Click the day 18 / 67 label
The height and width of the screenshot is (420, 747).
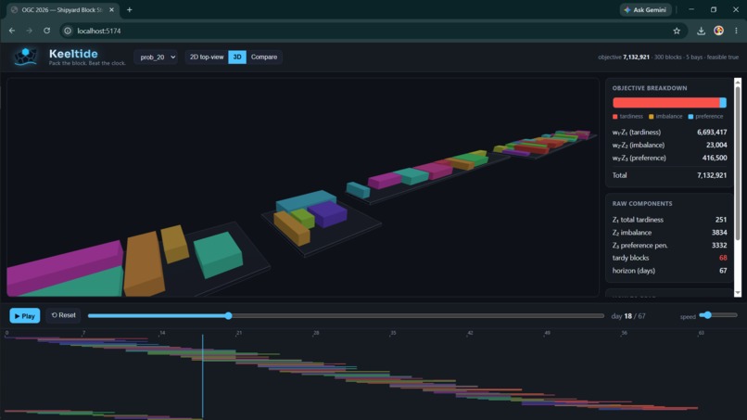(628, 316)
